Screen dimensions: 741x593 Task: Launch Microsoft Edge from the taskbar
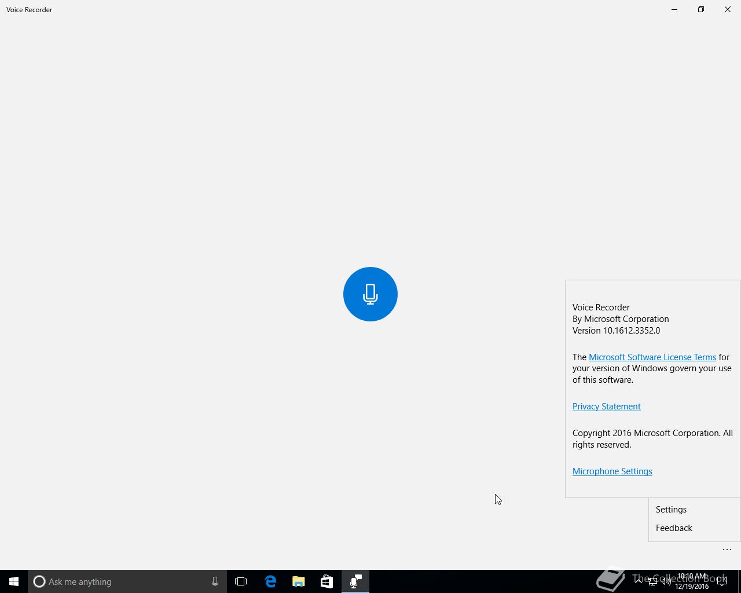click(x=270, y=581)
